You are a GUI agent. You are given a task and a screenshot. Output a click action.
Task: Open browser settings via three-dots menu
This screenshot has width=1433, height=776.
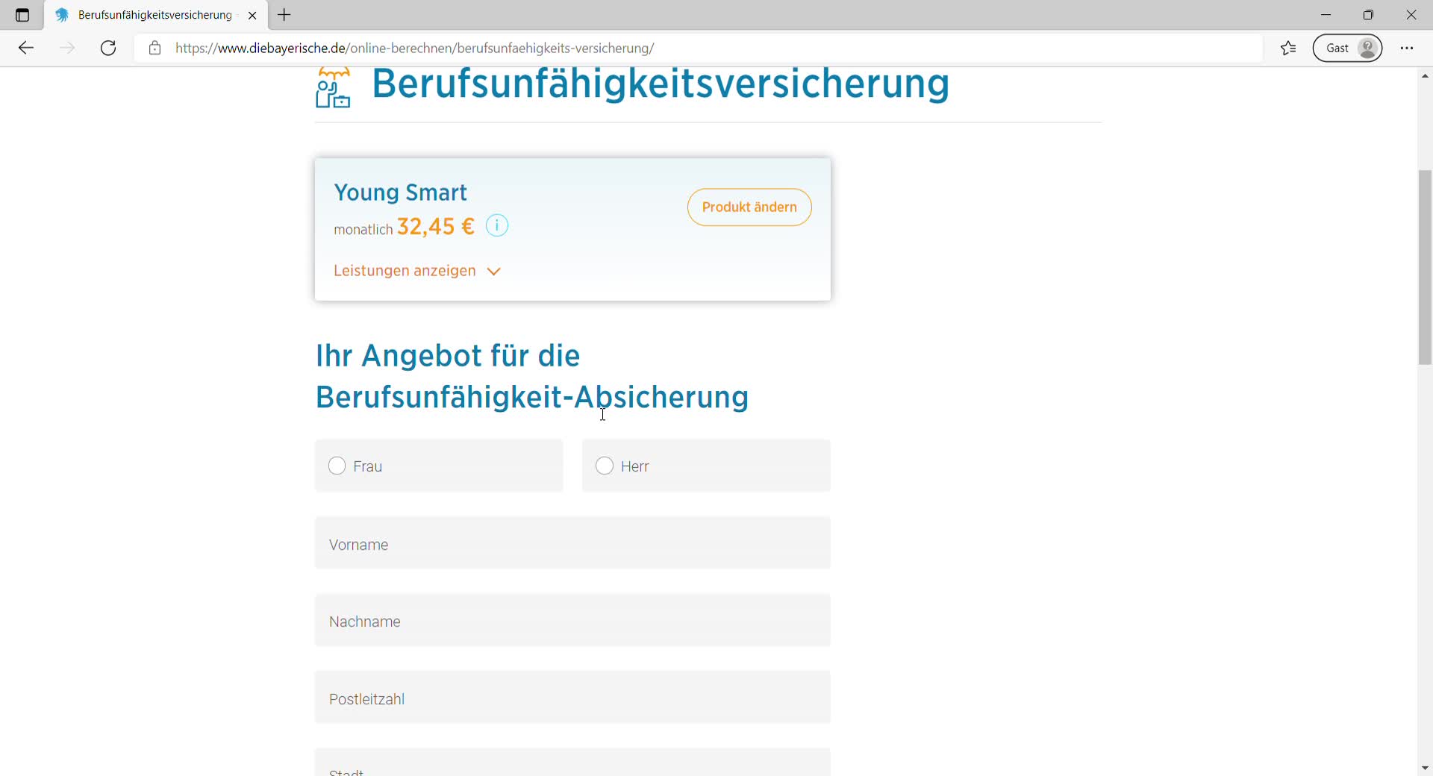click(1407, 48)
